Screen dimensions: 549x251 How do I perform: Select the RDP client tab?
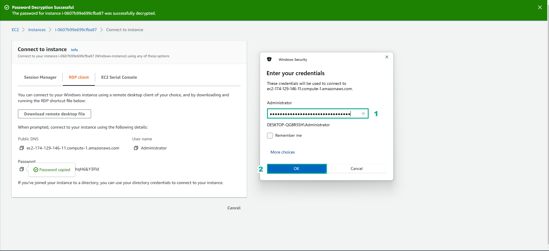pyautogui.click(x=79, y=77)
